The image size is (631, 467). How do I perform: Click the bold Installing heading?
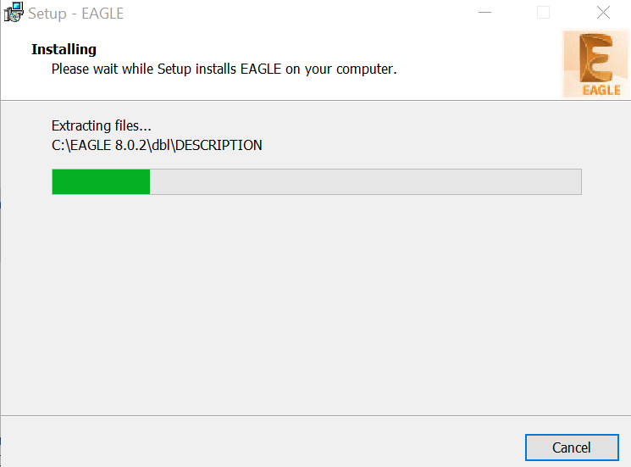[64, 49]
